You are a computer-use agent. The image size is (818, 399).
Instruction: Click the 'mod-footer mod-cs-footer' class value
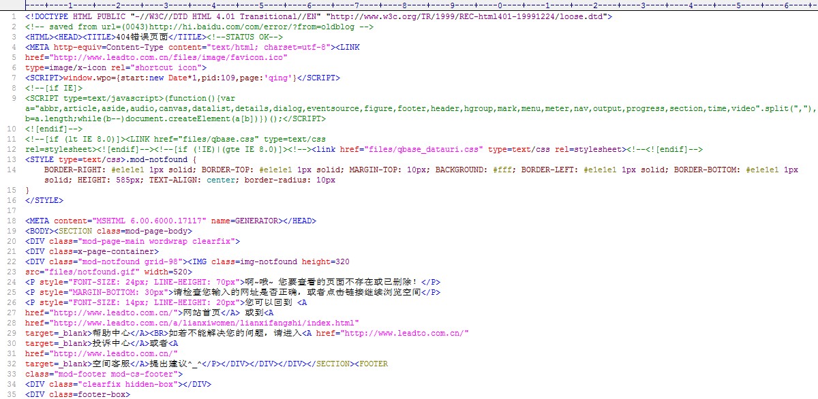point(117,374)
